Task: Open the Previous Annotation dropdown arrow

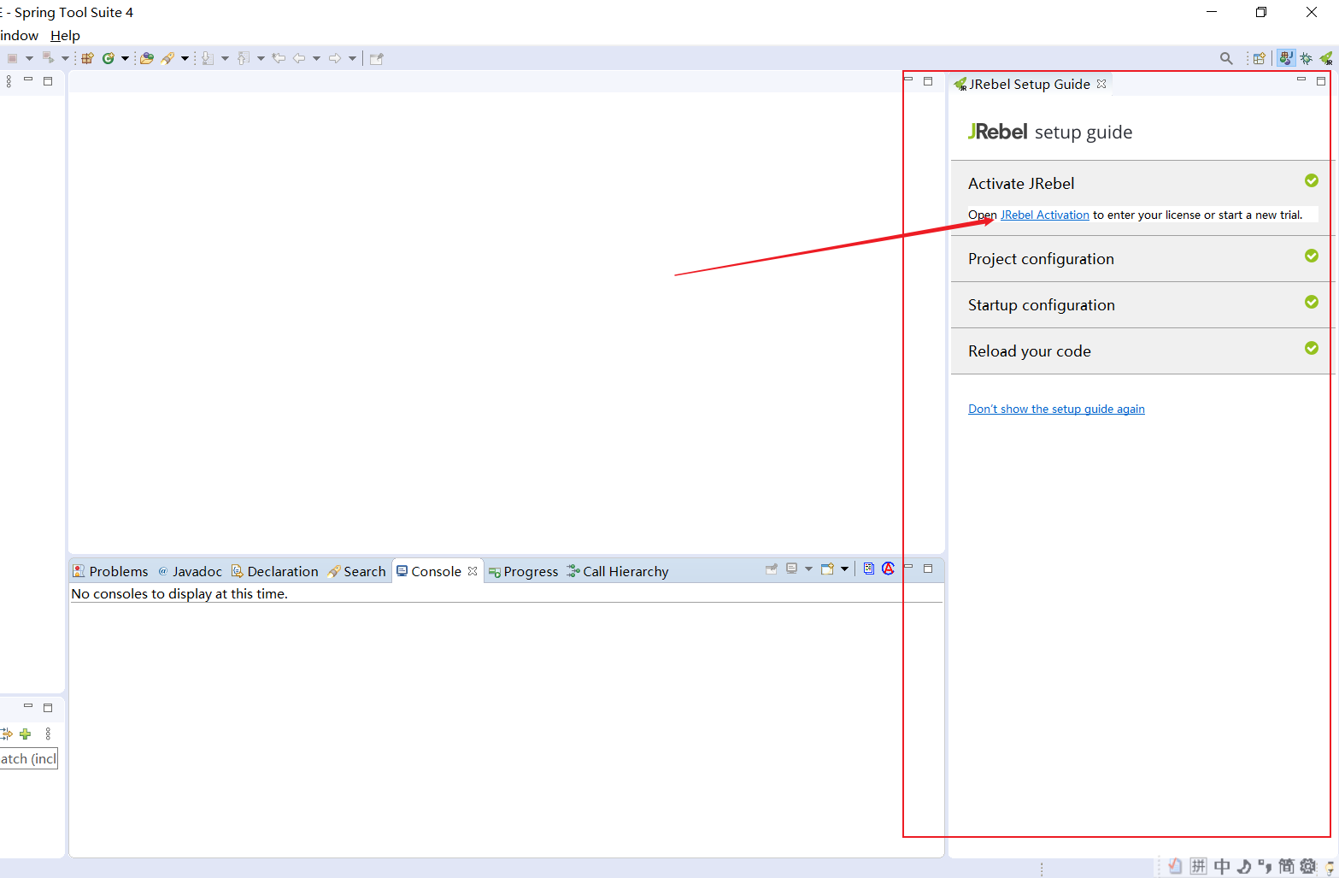Action: (x=261, y=58)
